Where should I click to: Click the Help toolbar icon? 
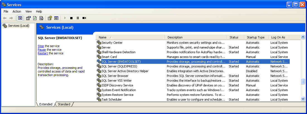pyautogui.click(x=50, y=18)
